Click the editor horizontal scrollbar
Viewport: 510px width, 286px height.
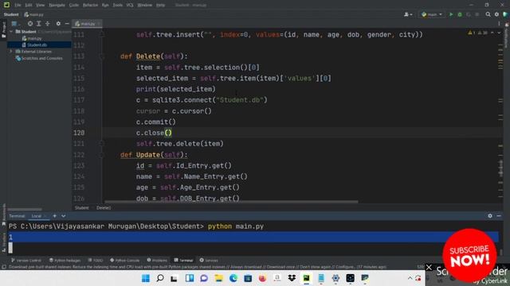tap(231, 202)
